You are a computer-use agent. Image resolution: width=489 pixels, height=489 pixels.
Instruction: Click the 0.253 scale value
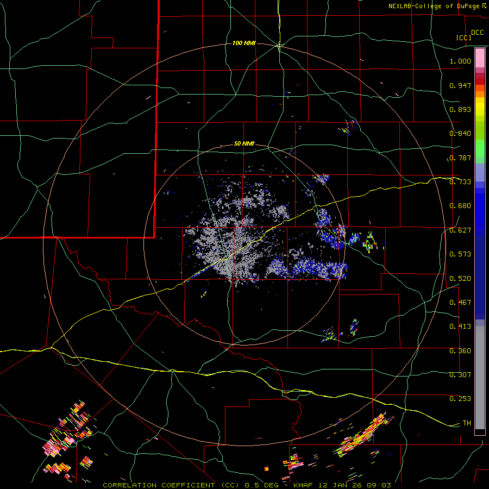tap(460, 399)
